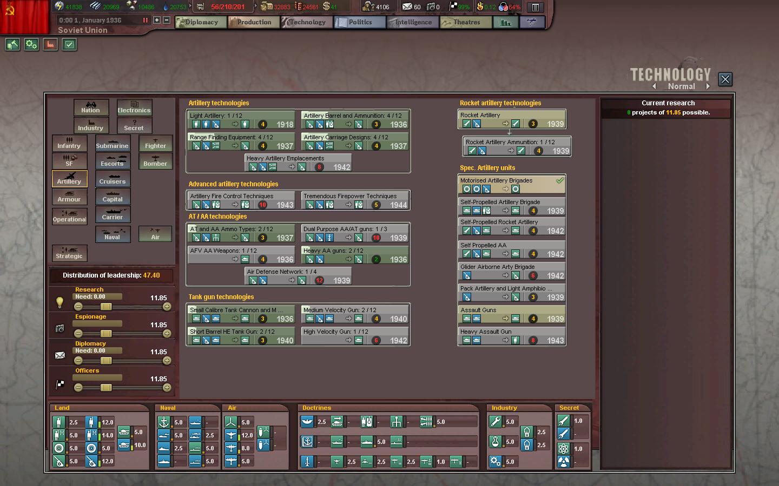Image resolution: width=779 pixels, height=486 pixels.
Task: Click the envelope diplomats icon in top bar
Action: coord(407,7)
